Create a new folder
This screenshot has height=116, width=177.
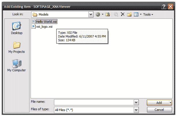tap(129, 14)
